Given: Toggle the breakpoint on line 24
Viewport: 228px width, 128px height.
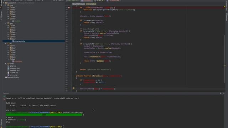Looking at the screenshot, I should point(69,7).
